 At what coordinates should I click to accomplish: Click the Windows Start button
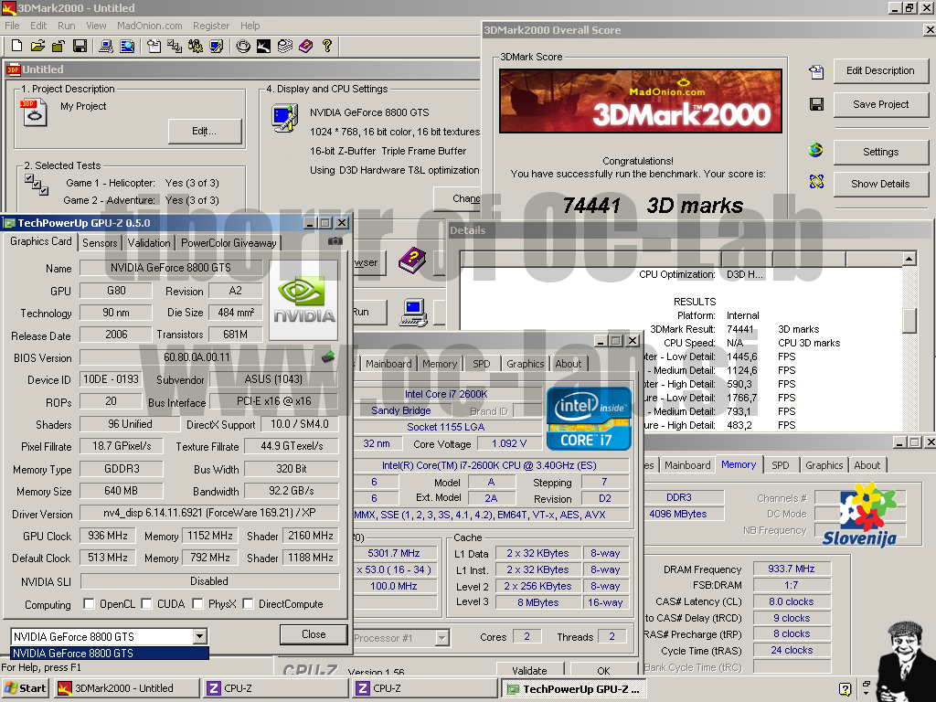(25, 688)
